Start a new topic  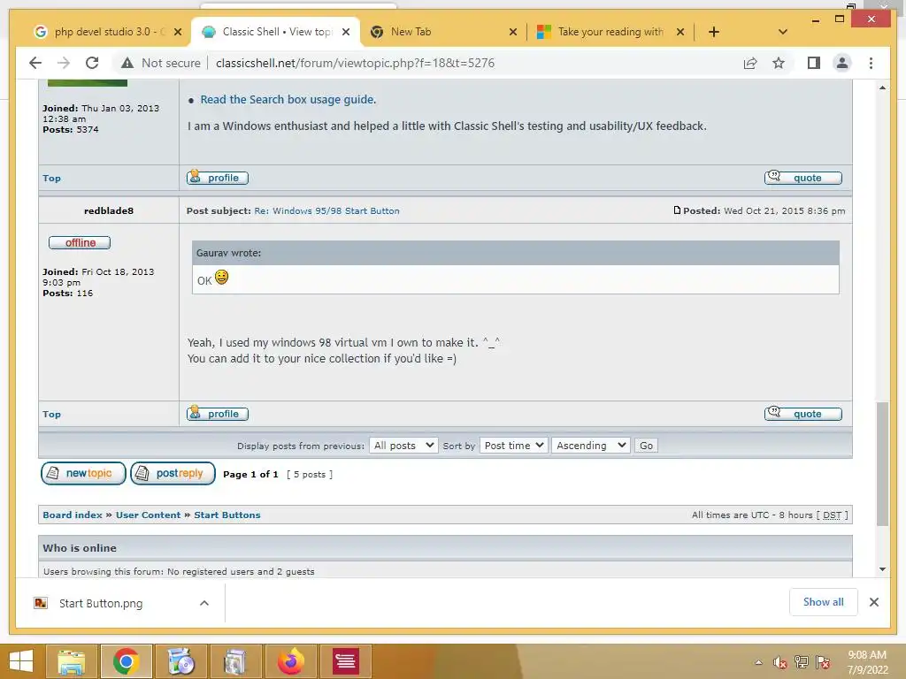click(83, 474)
